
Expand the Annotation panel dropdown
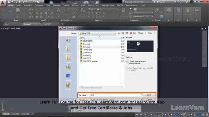click(x=66, y=20)
